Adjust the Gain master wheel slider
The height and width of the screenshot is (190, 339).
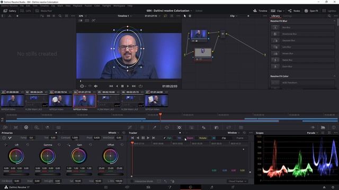click(x=79, y=174)
